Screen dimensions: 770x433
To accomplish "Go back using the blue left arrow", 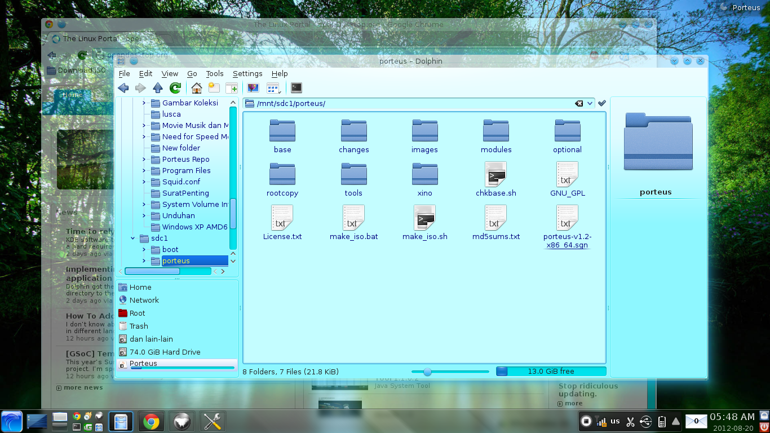I will [123, 88].
